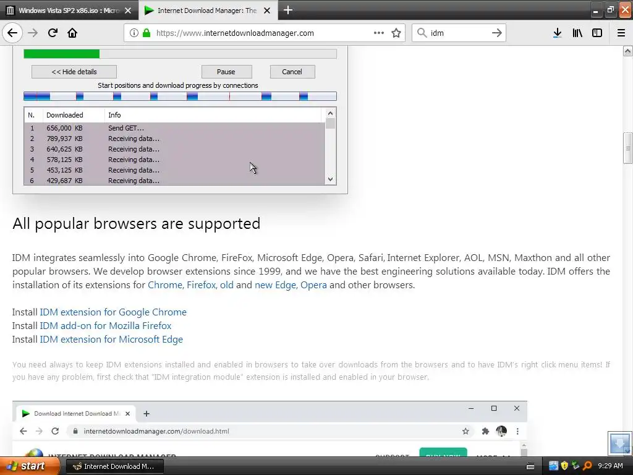Click the yellow security shield tray icon

click(x=564, y=466)
